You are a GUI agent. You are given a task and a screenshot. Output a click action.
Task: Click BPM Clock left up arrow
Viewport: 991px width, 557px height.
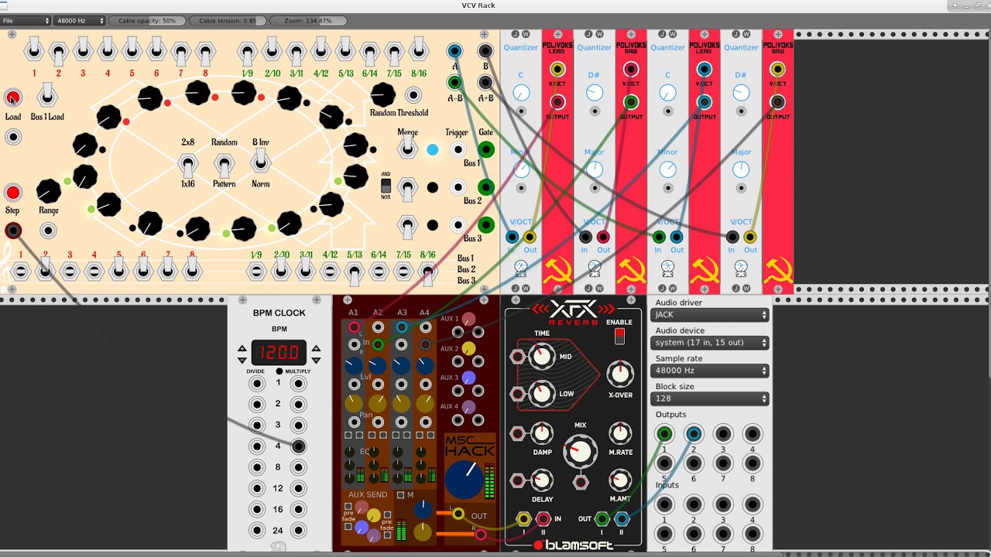pos(242,348)
